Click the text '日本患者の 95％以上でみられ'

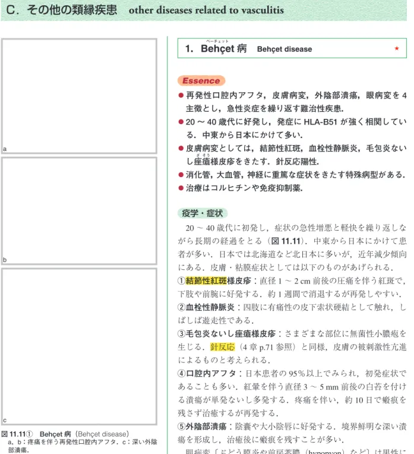301,373
